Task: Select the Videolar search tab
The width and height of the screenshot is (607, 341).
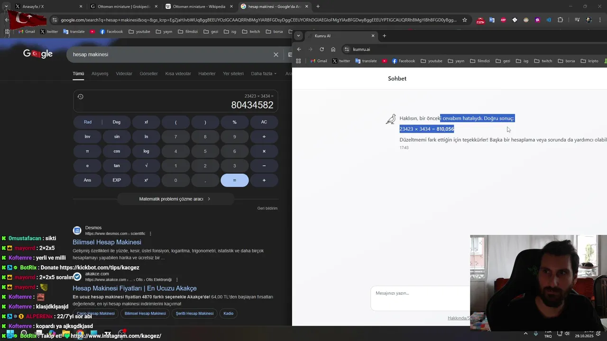Action: (124, 73)
